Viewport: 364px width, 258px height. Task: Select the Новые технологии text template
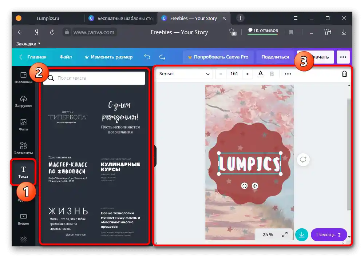(120, 221)
